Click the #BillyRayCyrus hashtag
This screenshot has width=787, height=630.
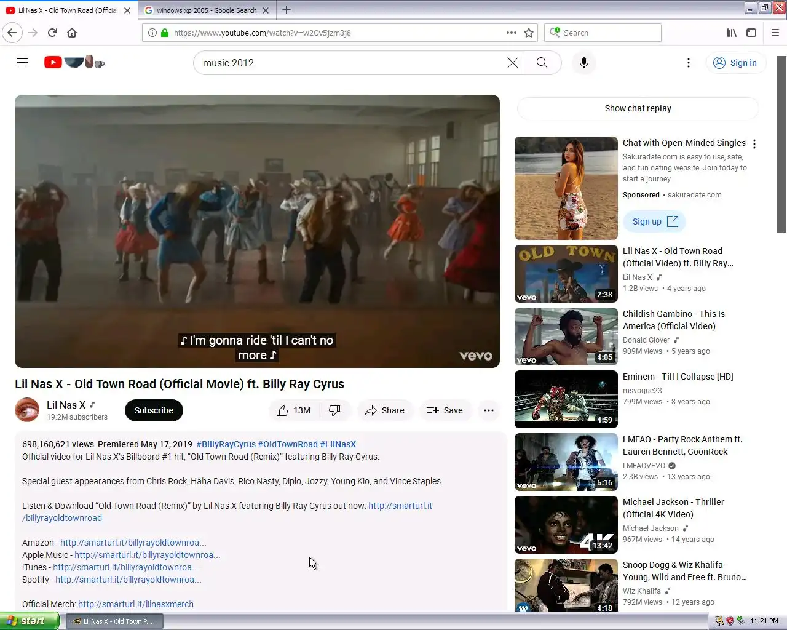226,444
